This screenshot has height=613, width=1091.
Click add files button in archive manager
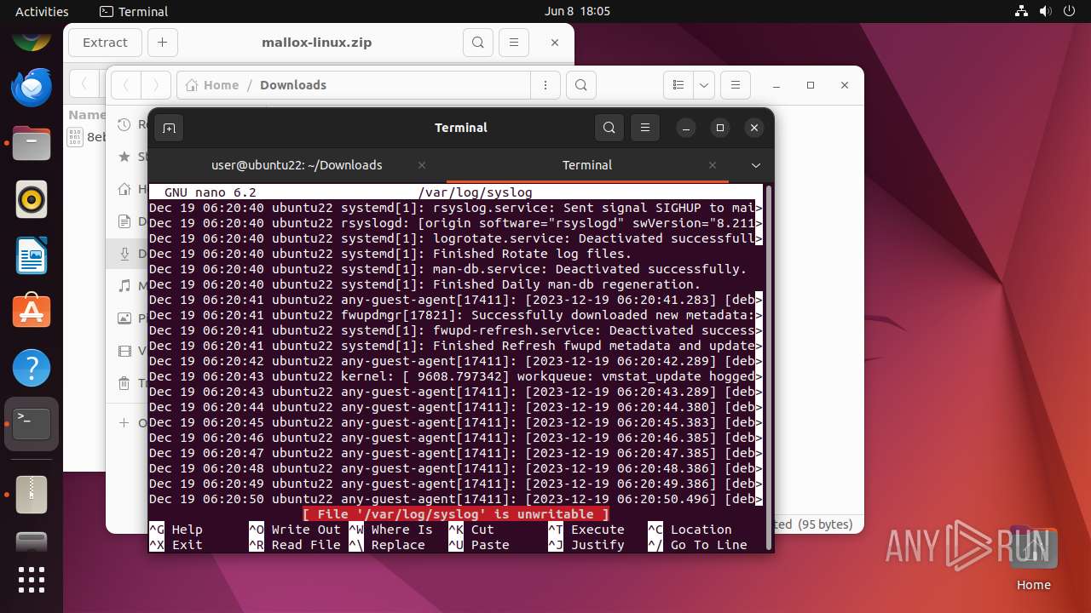tap(162, 43)
